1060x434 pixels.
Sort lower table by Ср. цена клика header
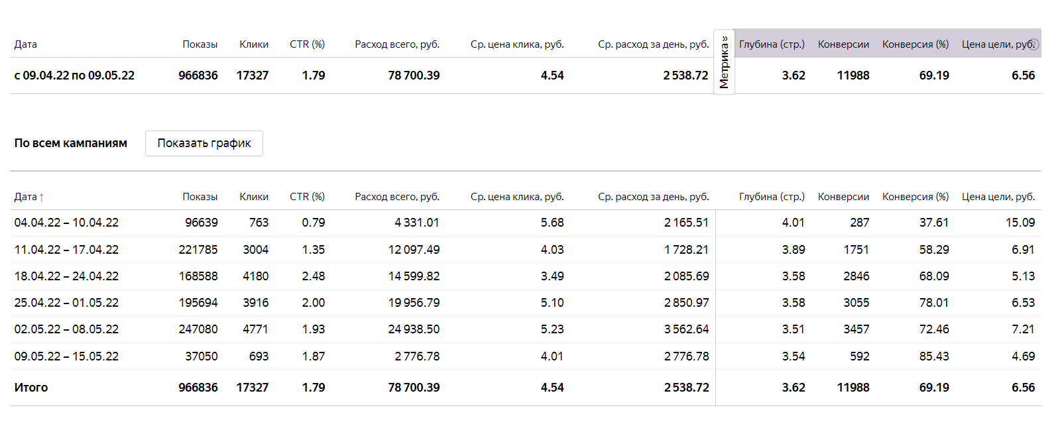coord(517,197)
